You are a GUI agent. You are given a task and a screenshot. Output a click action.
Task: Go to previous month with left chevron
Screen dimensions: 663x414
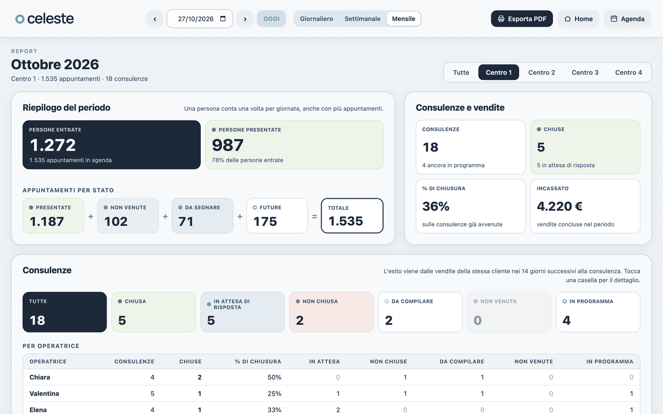coord(155,19)
